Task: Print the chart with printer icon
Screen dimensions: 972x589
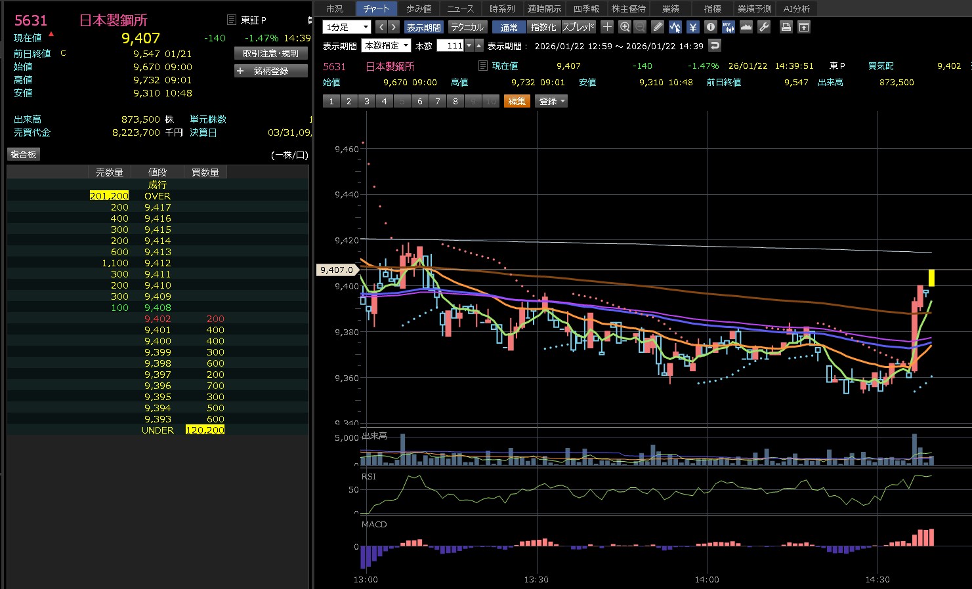Action: (x=786, y=27)
